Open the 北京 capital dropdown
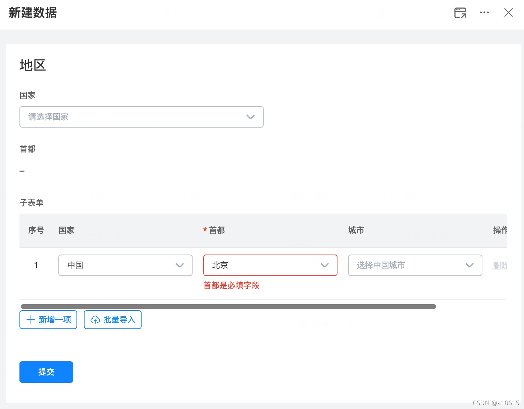The image size is (524, 409). 270,265
